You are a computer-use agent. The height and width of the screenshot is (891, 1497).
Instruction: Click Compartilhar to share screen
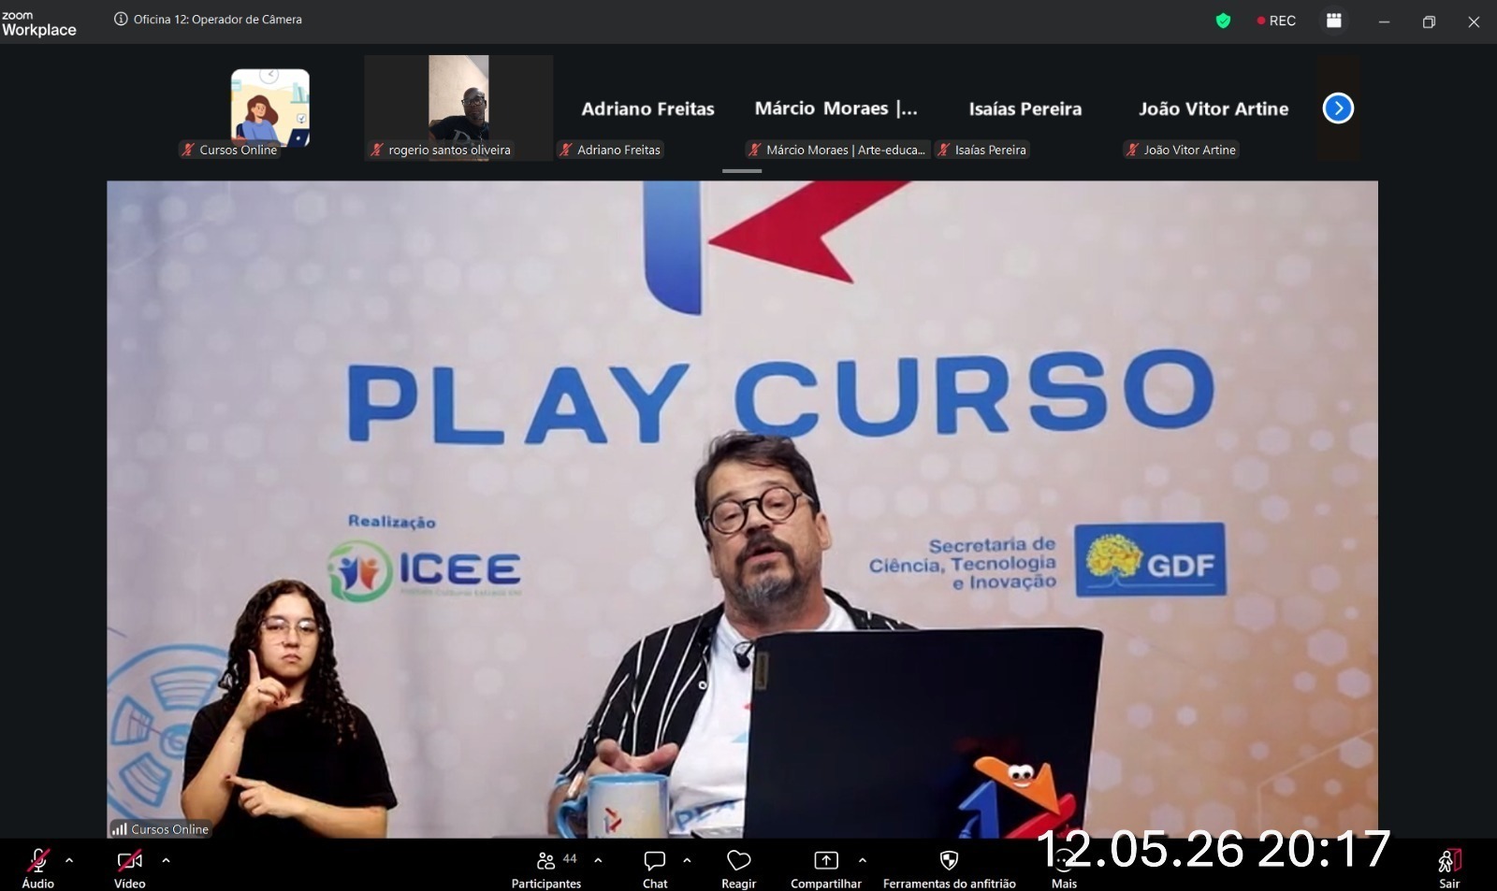(826, 869)
